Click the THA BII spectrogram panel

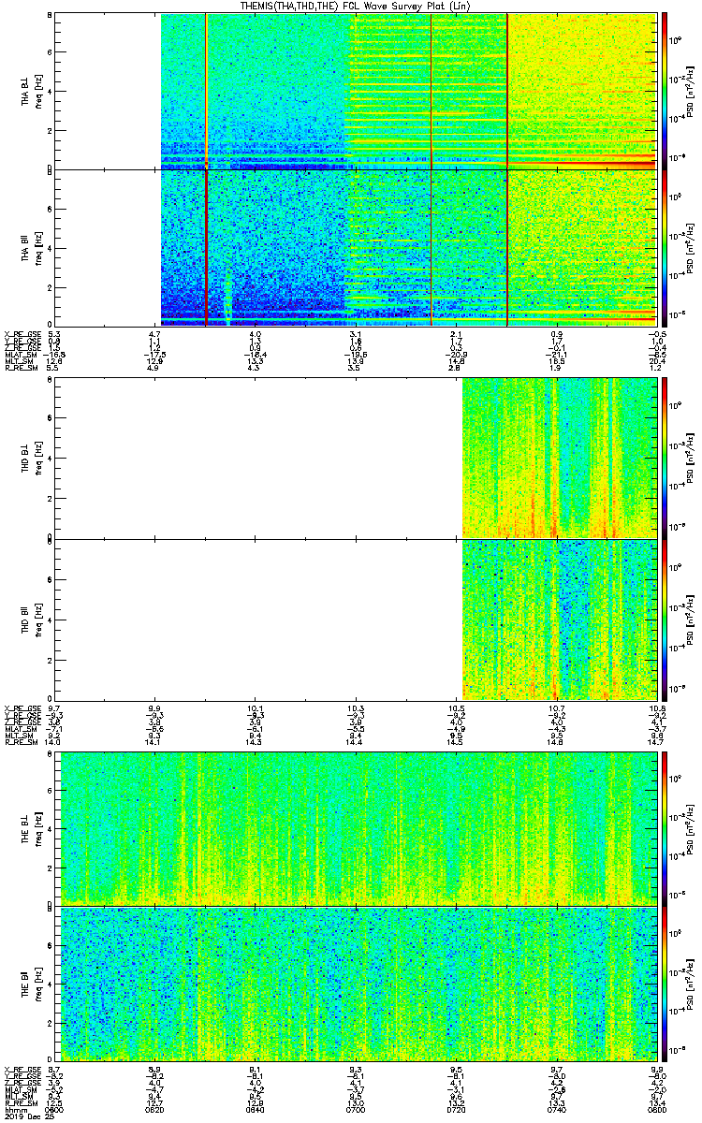(356, 247)
